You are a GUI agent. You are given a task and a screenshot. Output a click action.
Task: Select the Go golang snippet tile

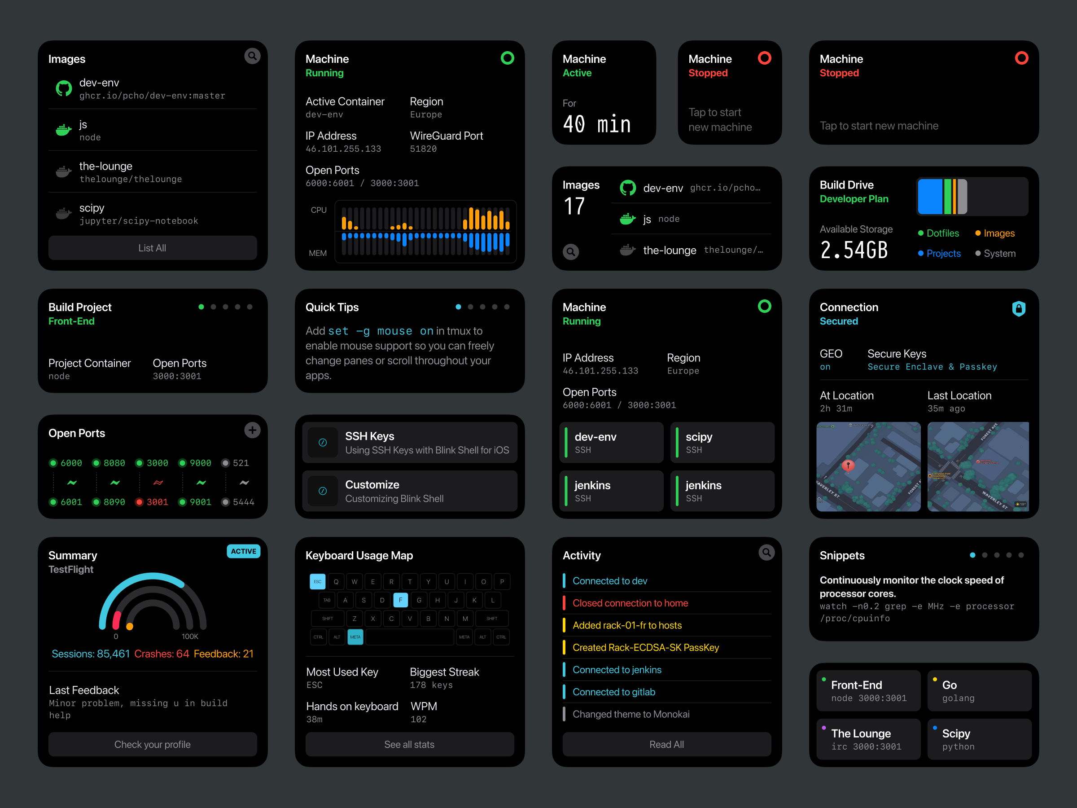[x=979, y=690]
